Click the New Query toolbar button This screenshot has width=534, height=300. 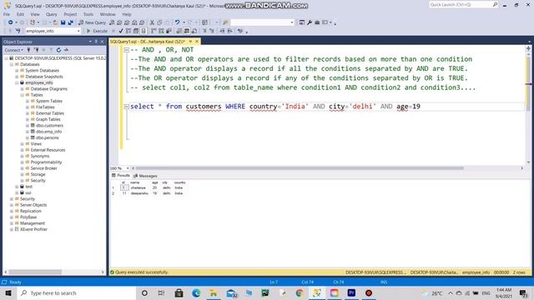tap(93, 22)
